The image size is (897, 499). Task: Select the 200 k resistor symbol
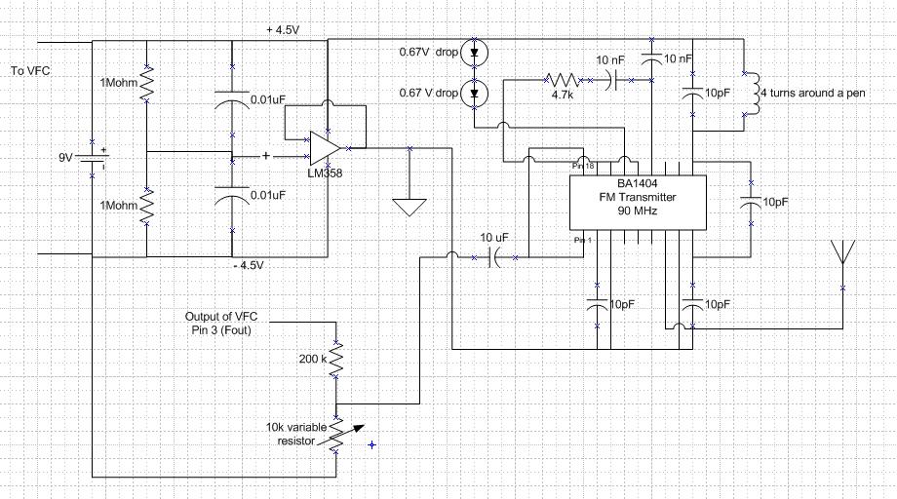click(x=335, y=360)
